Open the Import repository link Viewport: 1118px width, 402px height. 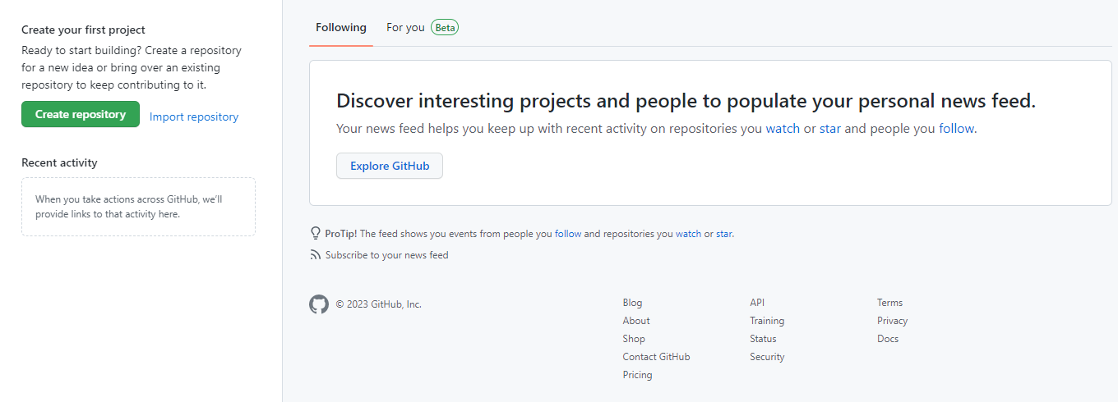pos(194,116)
